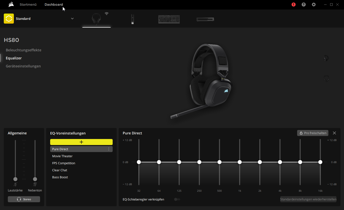Select the HS80 headset device icon

pyautogui.click(x=97, y=19)
